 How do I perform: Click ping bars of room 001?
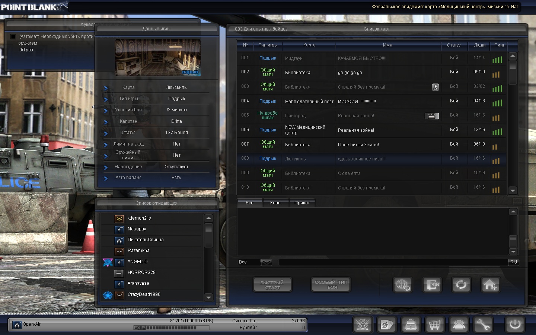[x=497, y=60]
